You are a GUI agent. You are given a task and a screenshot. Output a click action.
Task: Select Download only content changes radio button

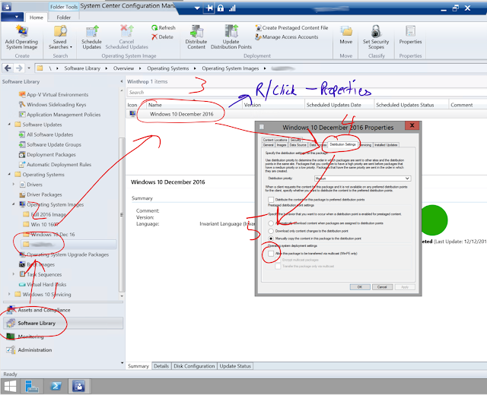click(271, 231)
